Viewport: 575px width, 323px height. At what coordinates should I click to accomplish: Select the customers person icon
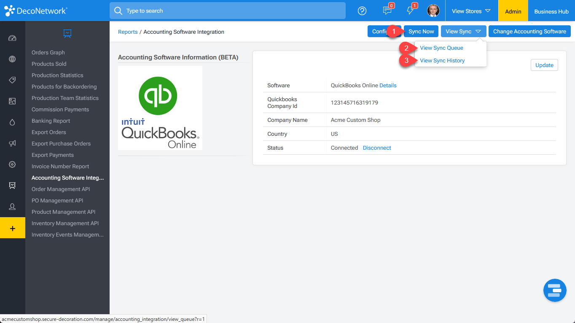13,207
